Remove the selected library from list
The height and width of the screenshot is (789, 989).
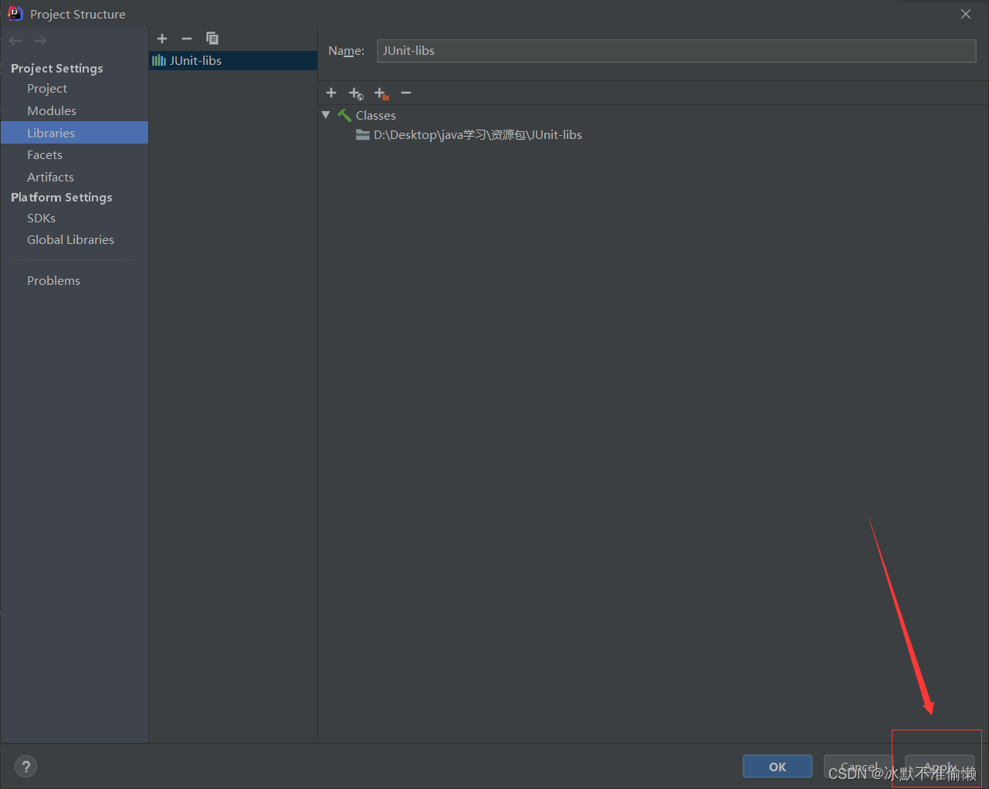[x=187, y=39]
